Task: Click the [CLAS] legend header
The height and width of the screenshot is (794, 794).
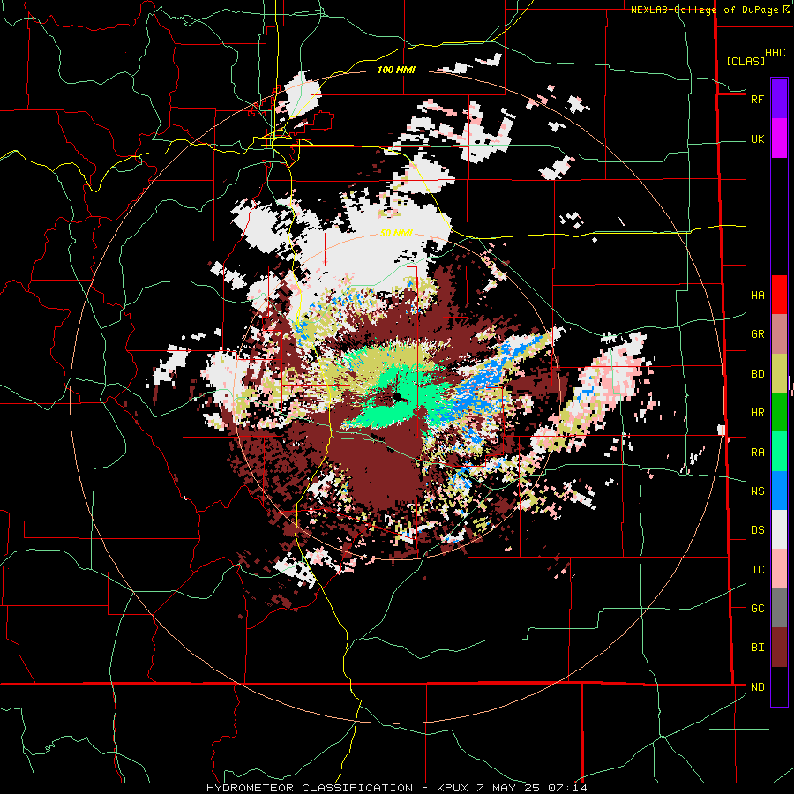Action: [x=745, y=61]
